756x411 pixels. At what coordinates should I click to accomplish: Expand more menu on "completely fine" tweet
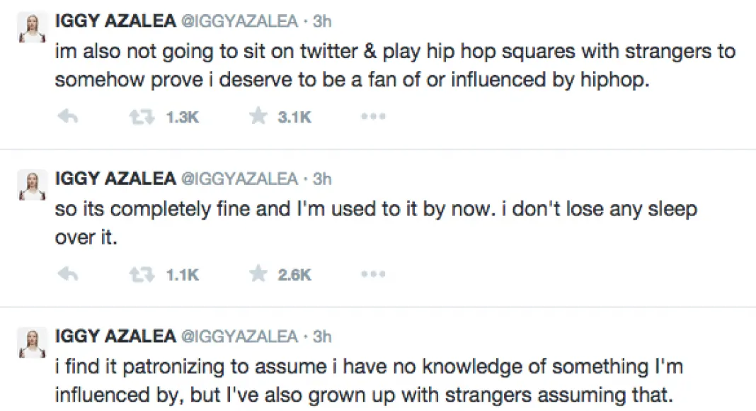click(372, 275)
